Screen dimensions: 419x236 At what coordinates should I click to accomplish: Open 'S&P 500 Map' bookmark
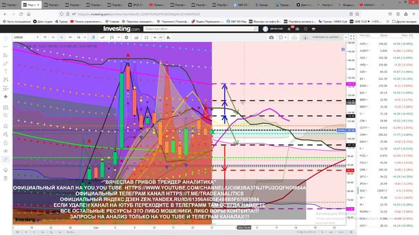tap(236, 22)
